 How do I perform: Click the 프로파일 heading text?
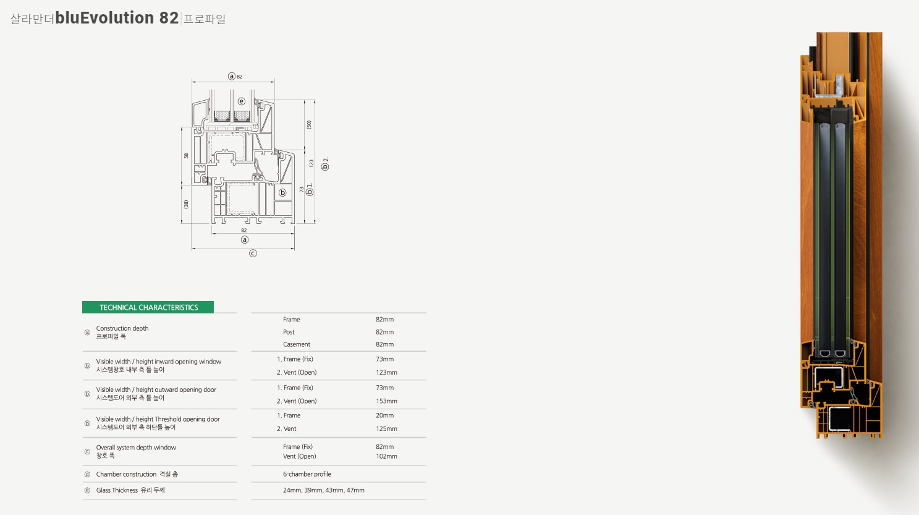click(205, 19)
